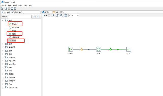Select the START entry in the tree
Image resolution: width=163 pixels, height=96 pixels.
15,24
